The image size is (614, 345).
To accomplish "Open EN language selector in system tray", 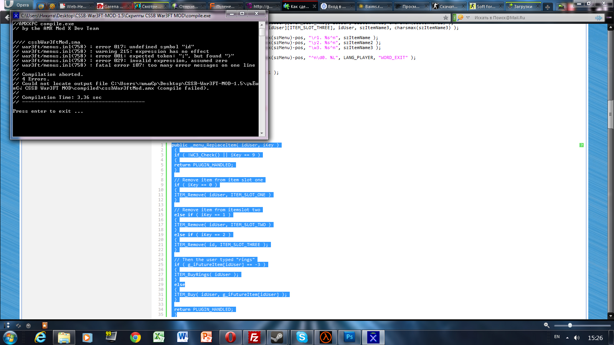I will (557, 337).
